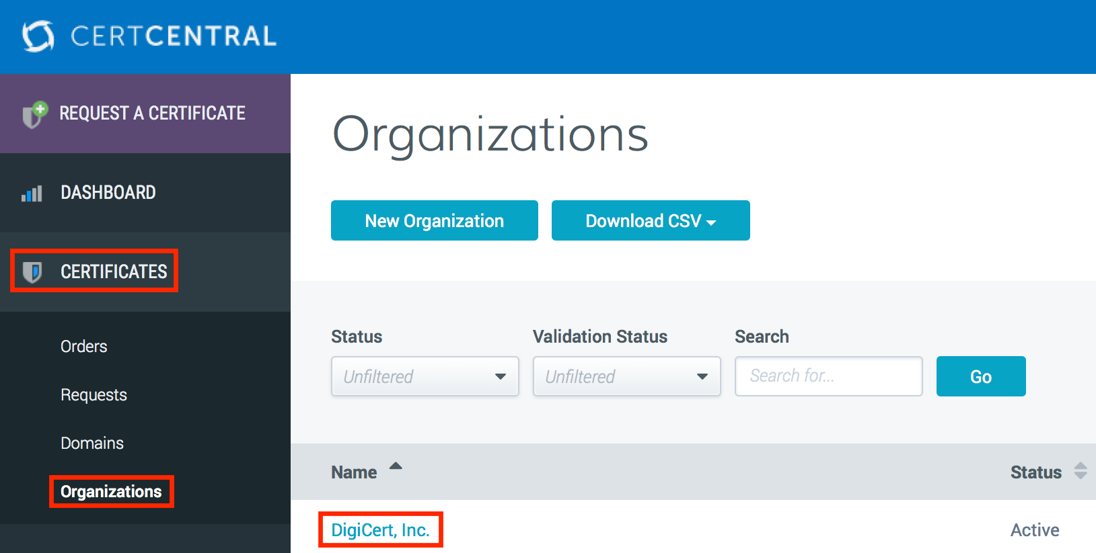Screen dimensions: 1096x553
Task: Open Orders submenu item
Action: coord(84,346)
